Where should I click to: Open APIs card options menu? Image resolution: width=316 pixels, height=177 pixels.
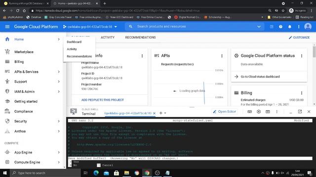pyautogui.click(x=222, y=56)
